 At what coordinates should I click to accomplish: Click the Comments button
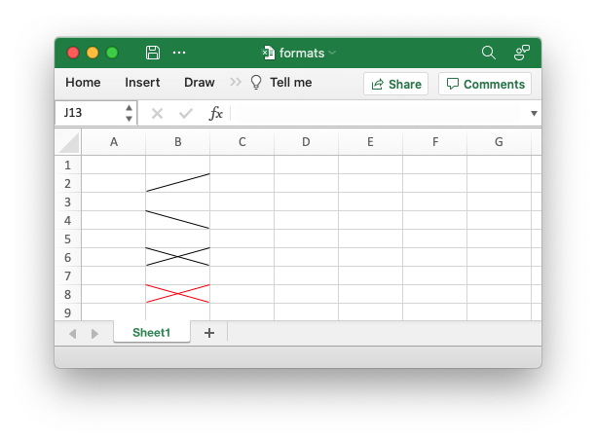tap(485, 84)
